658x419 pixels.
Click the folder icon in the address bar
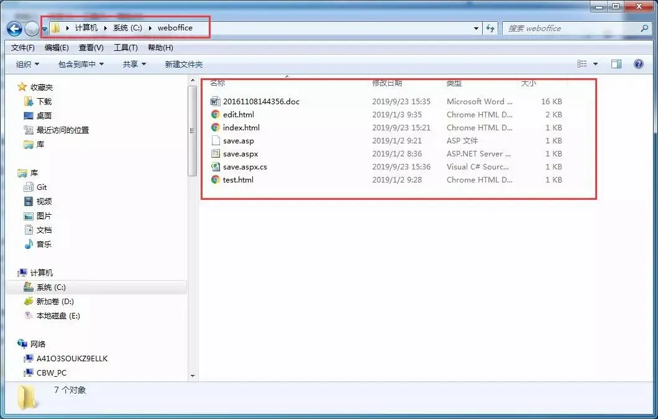pos(56,28)
